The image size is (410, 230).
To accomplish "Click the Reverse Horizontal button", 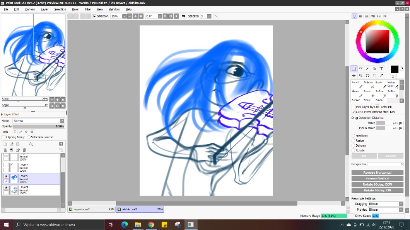I will (377, 172).
